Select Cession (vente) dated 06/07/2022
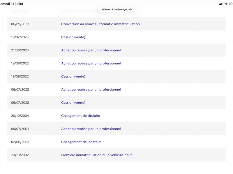 [73, 103]
